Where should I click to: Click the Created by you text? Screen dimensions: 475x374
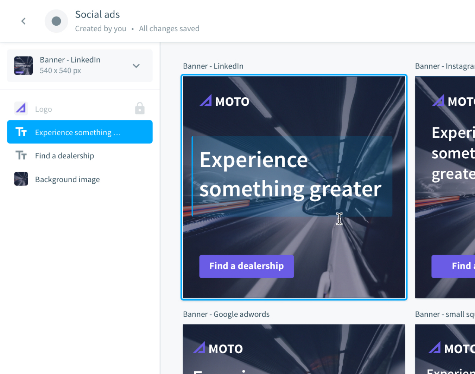[x=101, y=29]
